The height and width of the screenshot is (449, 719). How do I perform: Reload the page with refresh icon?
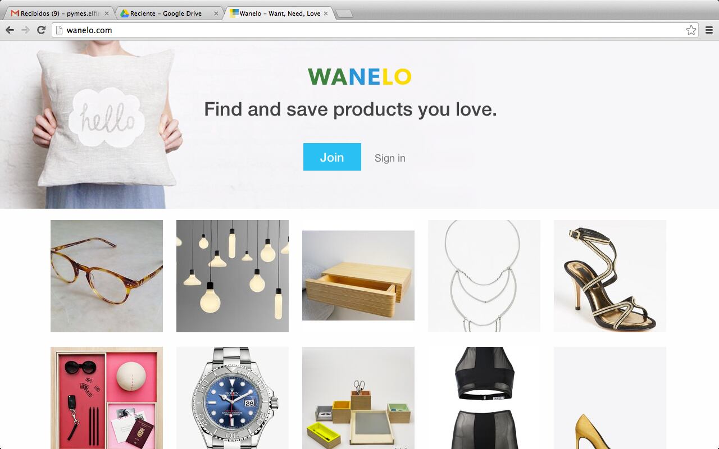pos(41,30)
